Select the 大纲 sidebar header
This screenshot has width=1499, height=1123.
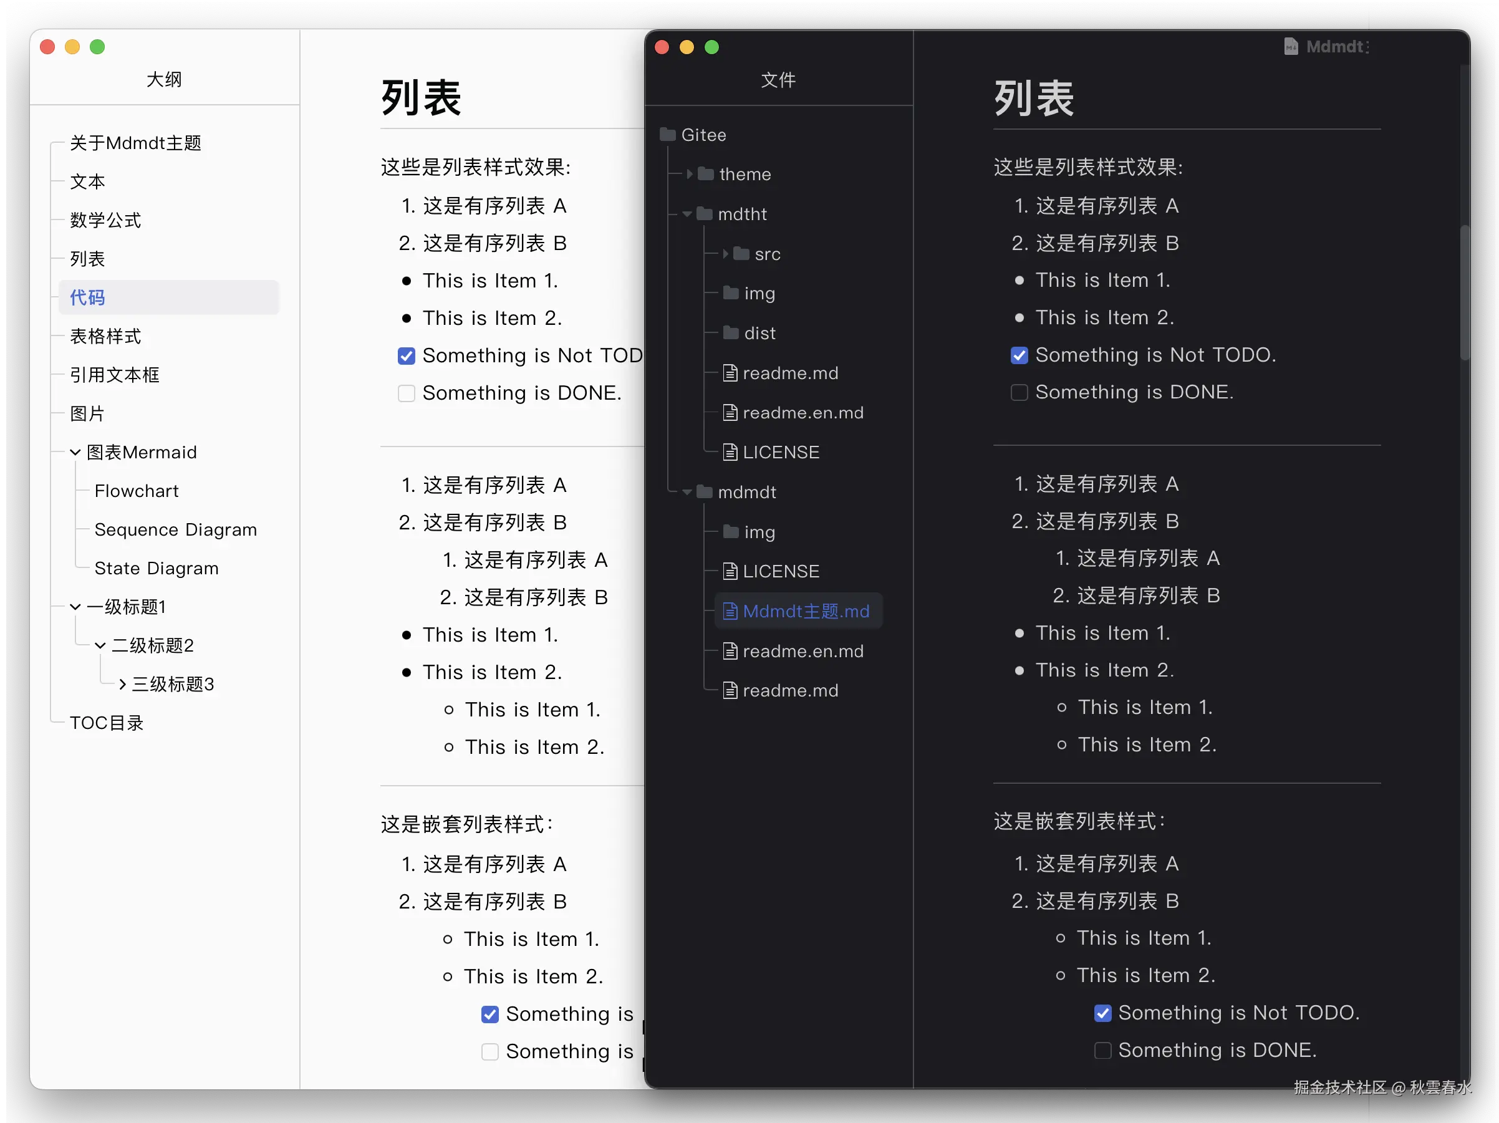[164, 79]
